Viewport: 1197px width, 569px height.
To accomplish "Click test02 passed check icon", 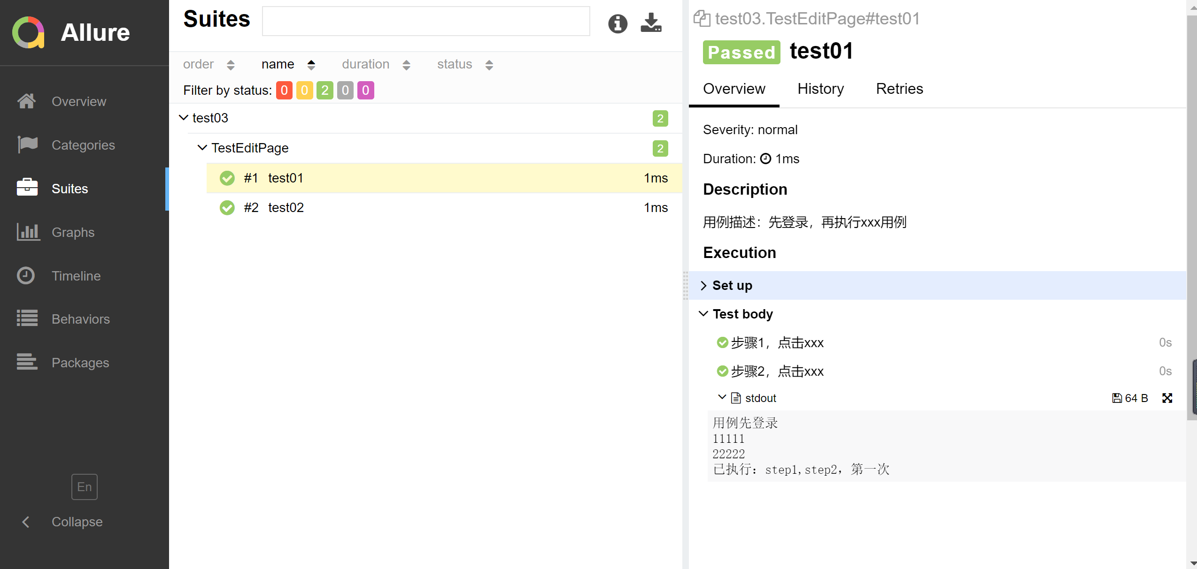I will click(227, 208).
